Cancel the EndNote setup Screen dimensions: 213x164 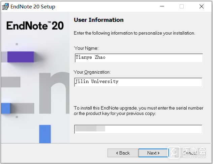(x=190, y=153)
